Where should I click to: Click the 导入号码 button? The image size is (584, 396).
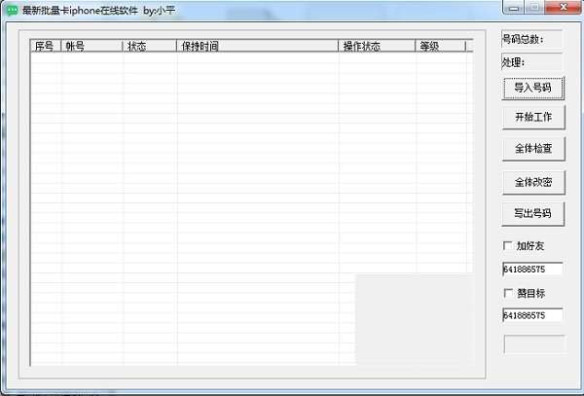[x=533, y=89]
